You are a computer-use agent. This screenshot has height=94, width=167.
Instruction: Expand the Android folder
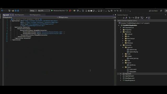coord(123,34)
